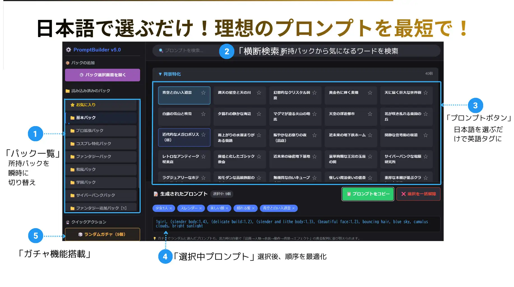
Task: Click star on 豪華絢爛な王宮の玉座の間
Action: 370,157
